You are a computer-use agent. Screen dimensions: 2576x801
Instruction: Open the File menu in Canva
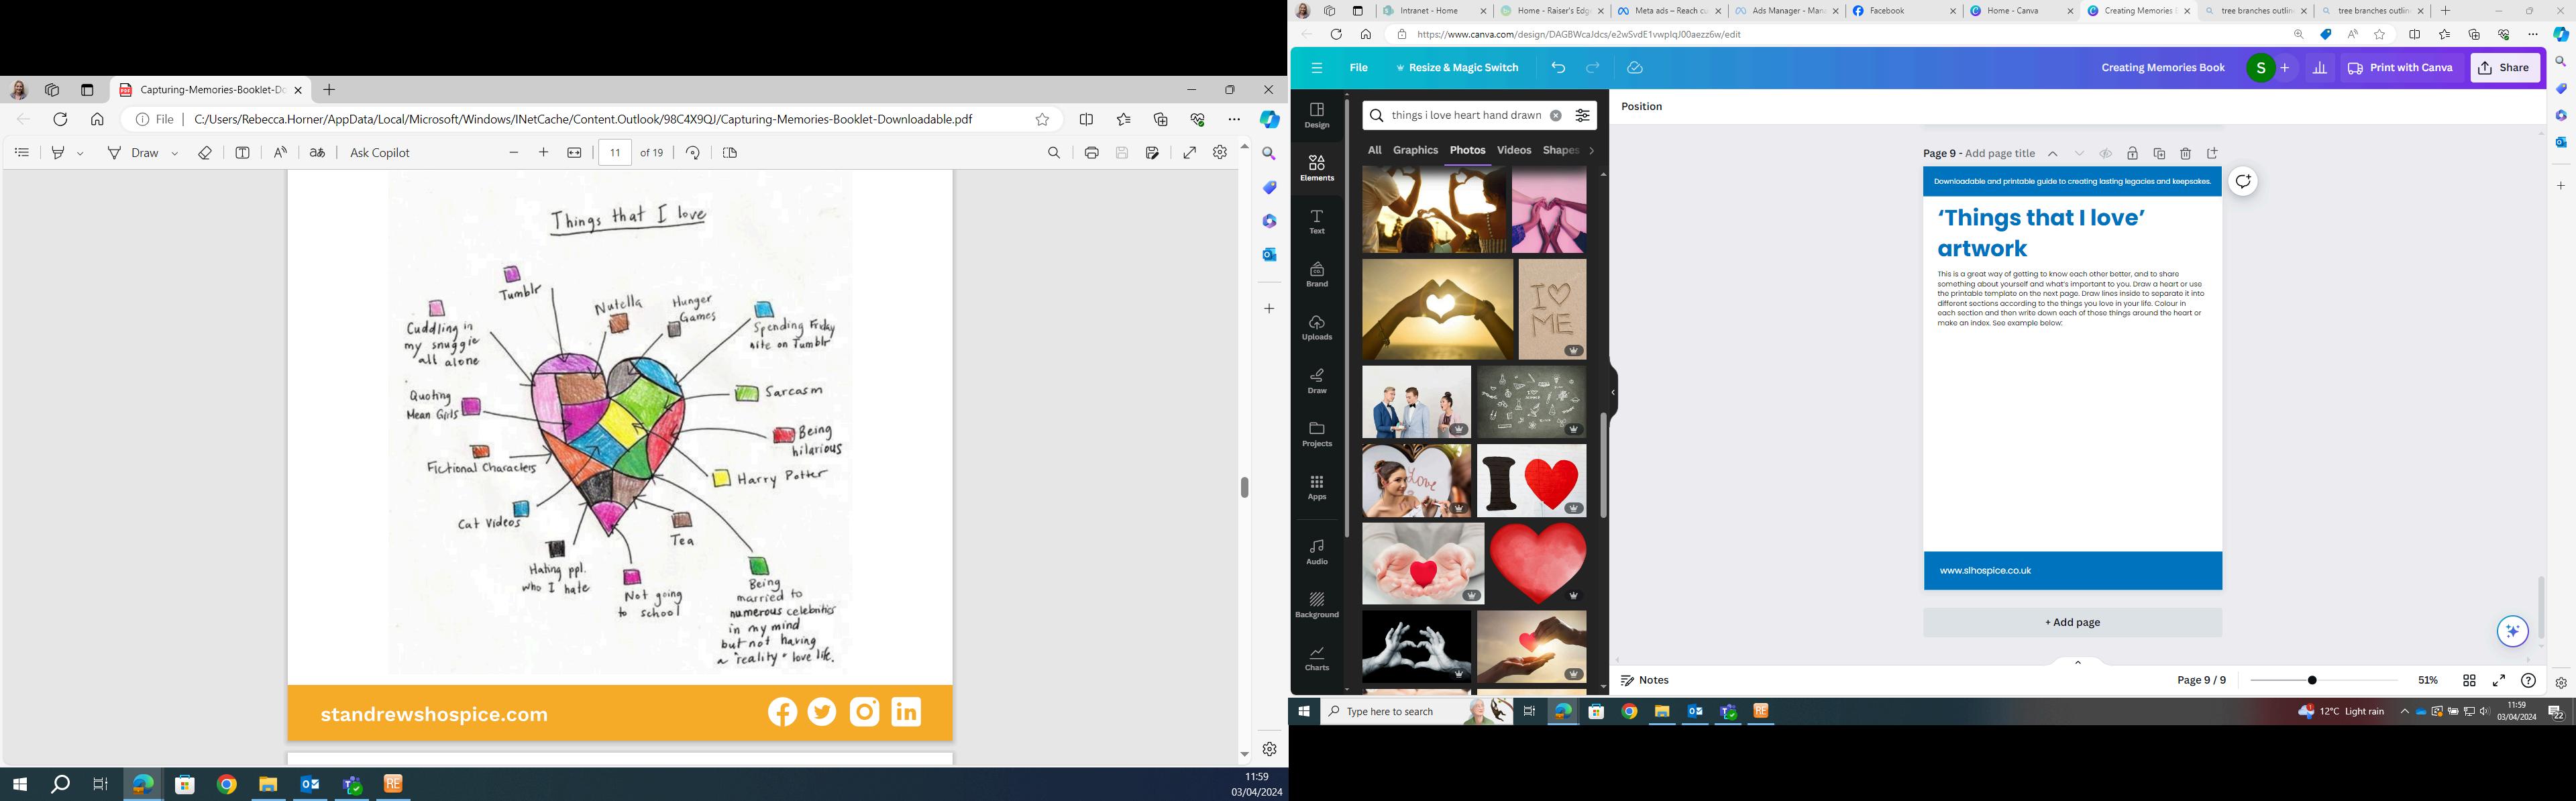point(1358,68)
